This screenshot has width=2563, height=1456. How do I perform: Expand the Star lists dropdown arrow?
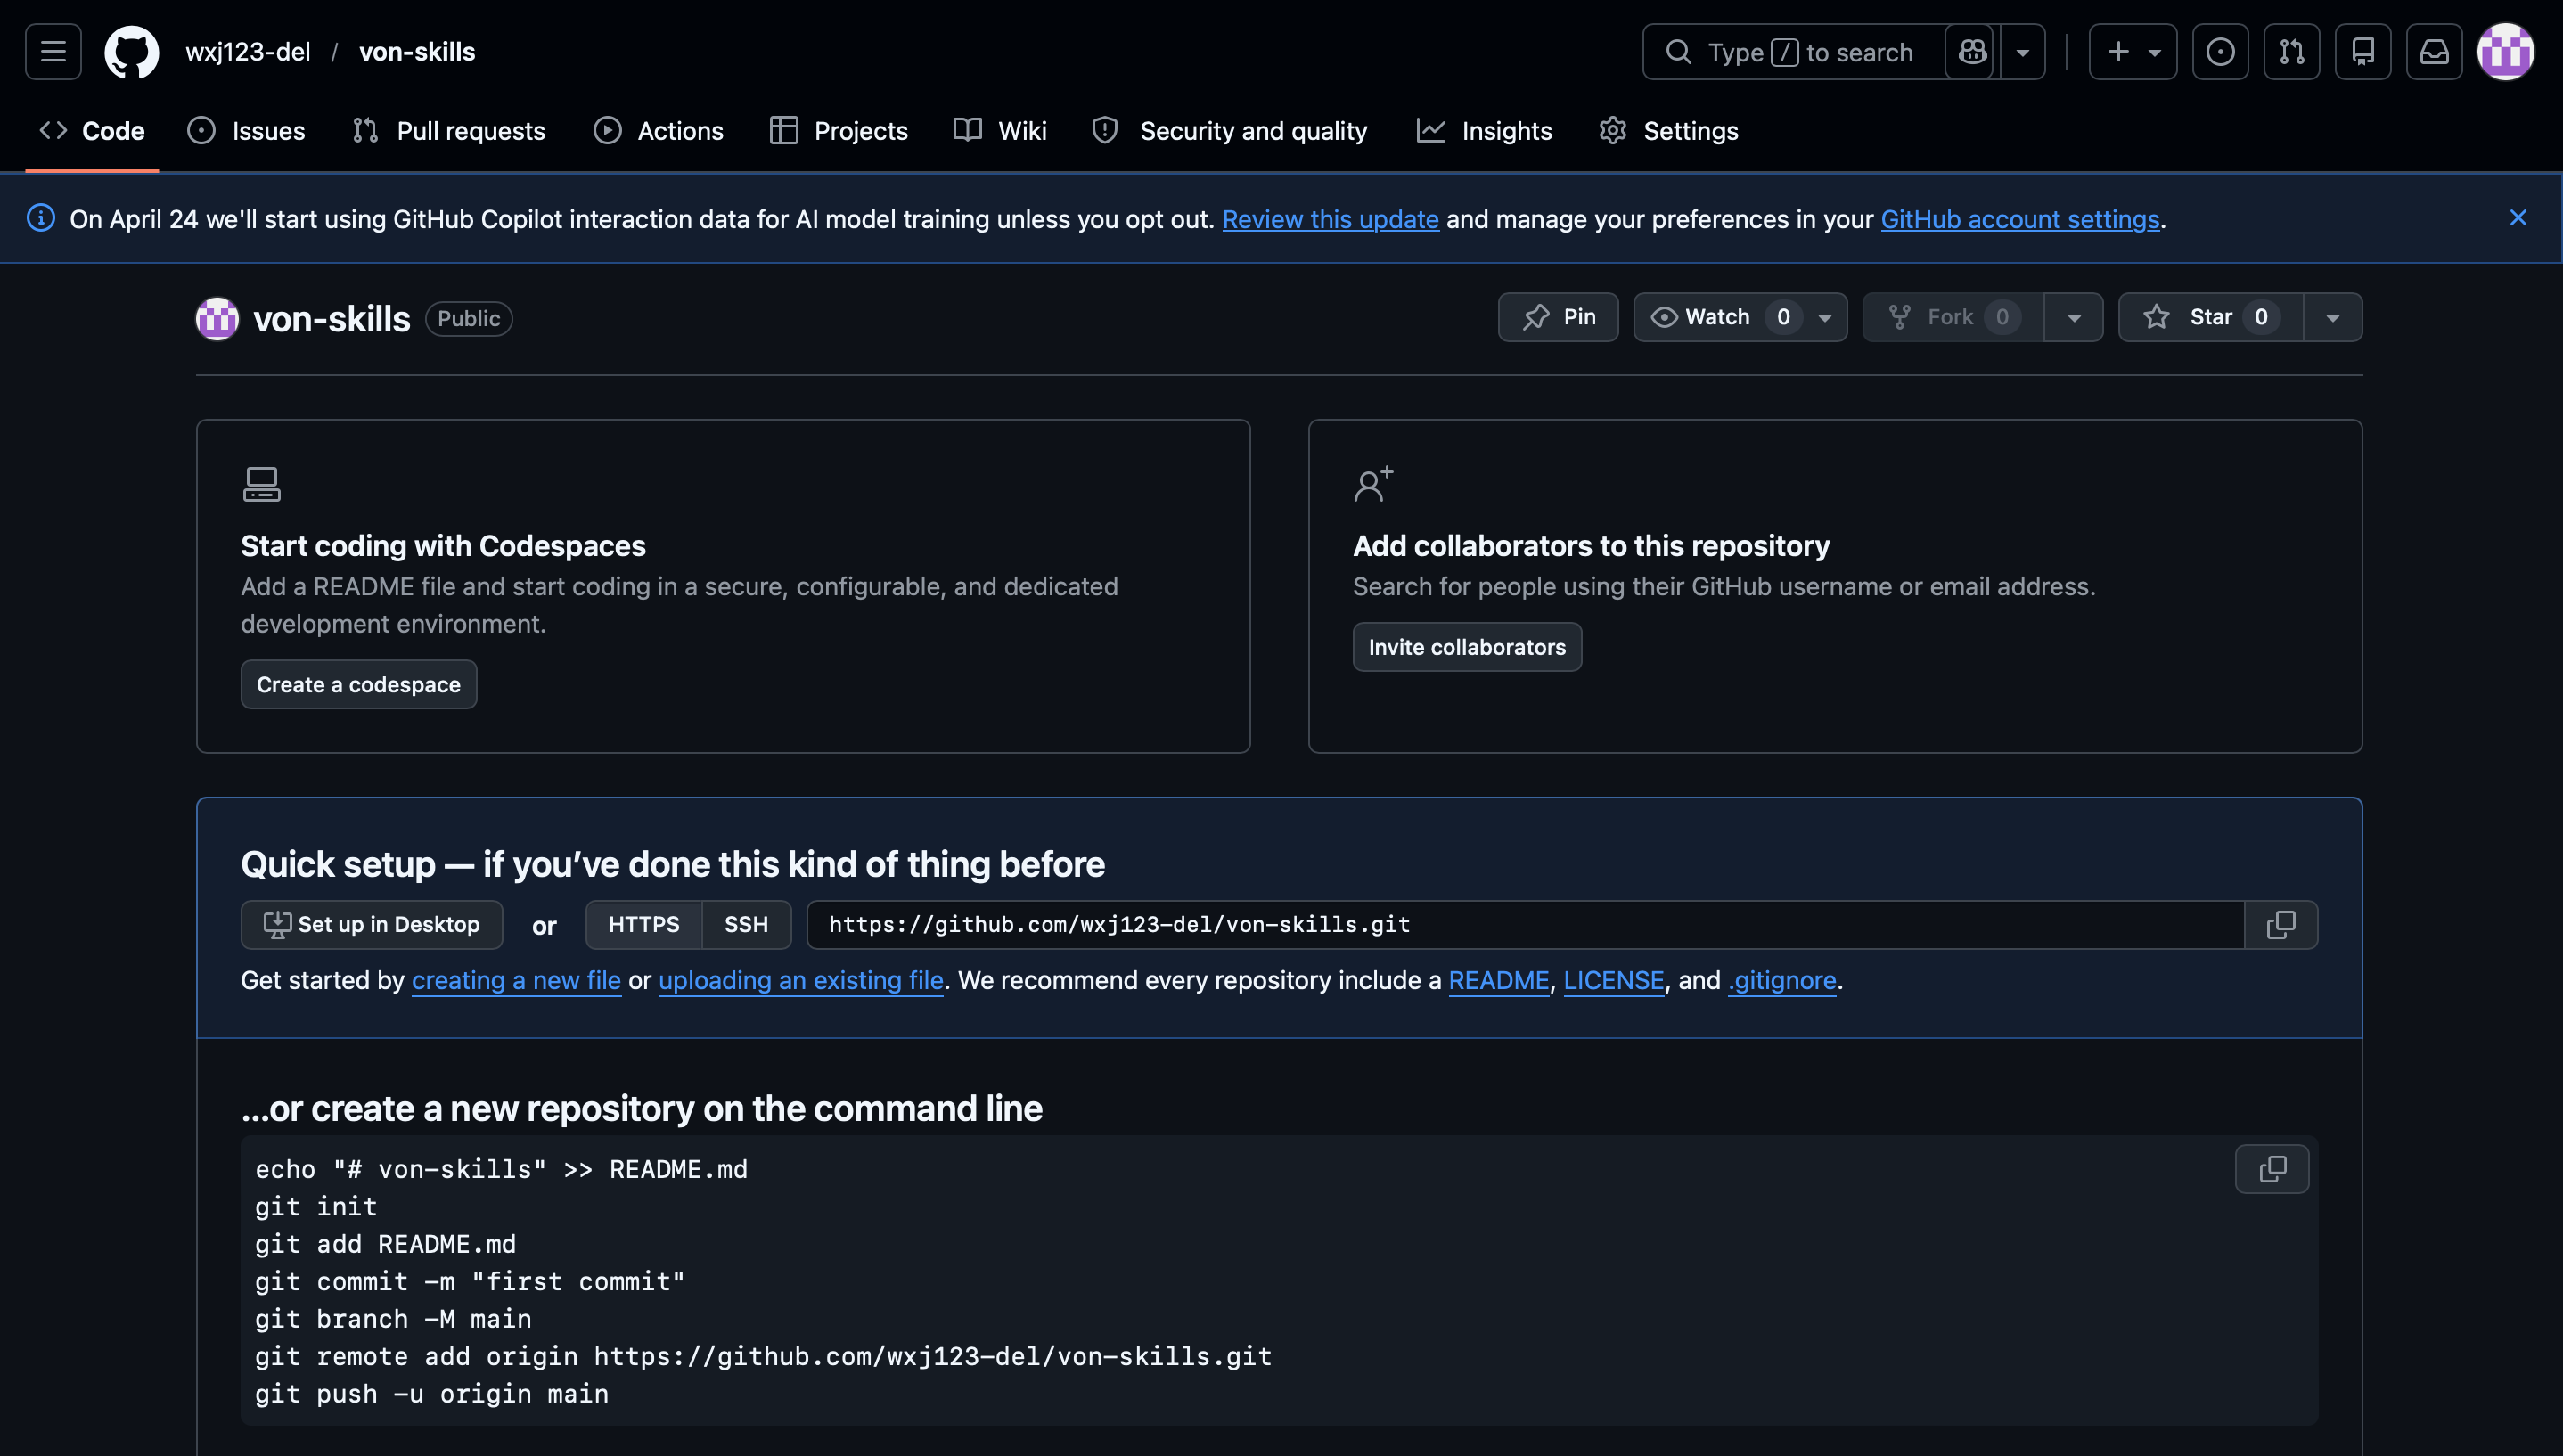tap(2332, 318)
